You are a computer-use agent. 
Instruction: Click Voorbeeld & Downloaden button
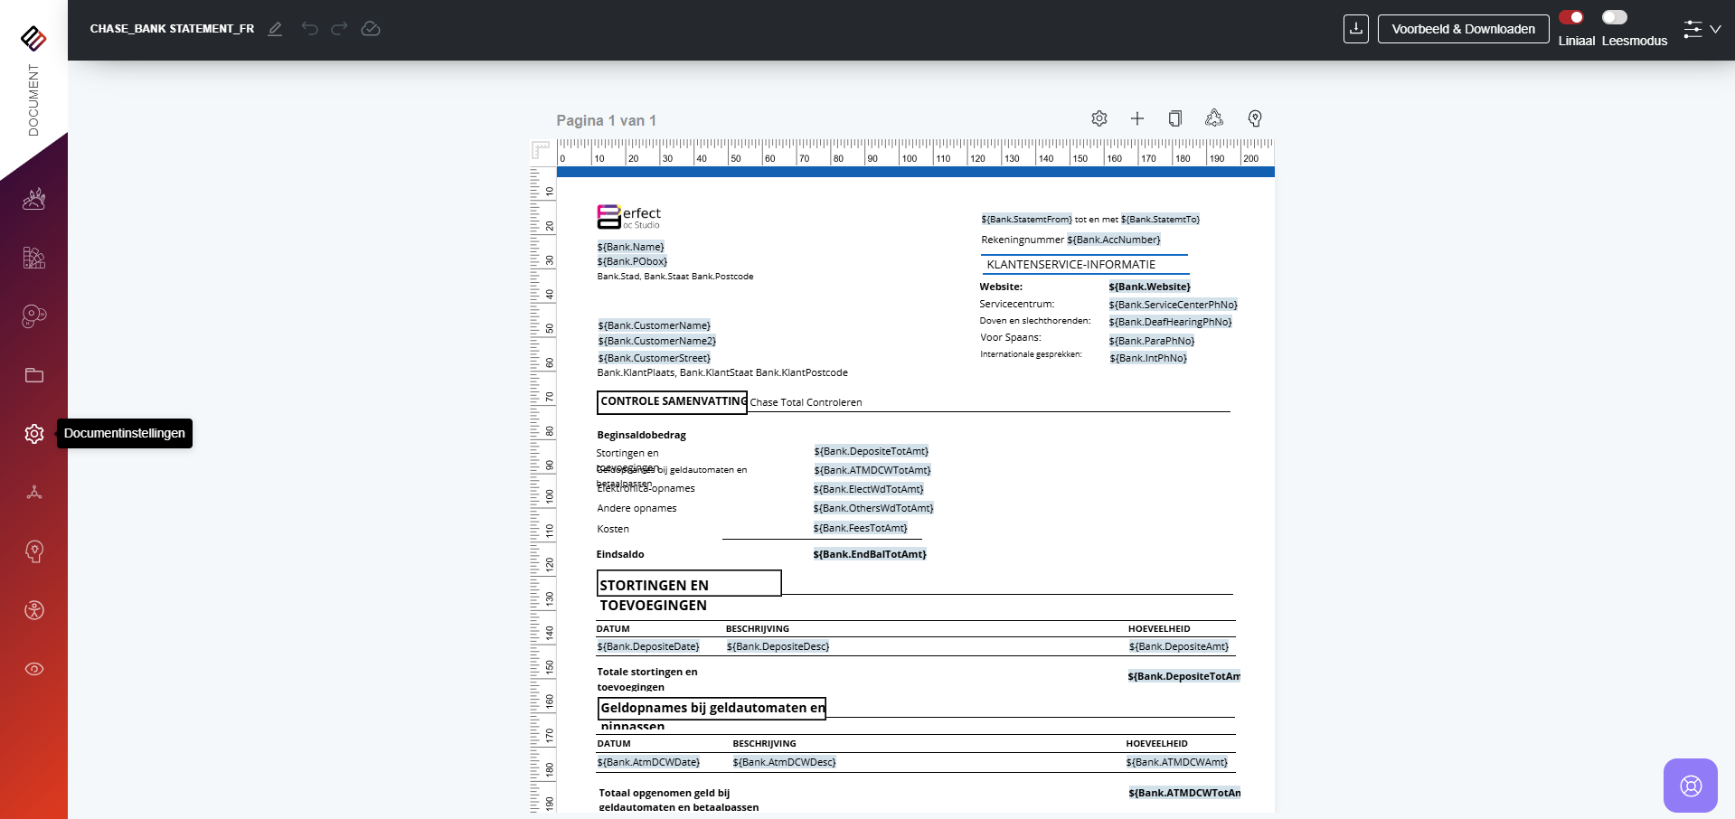(1463, 29)
